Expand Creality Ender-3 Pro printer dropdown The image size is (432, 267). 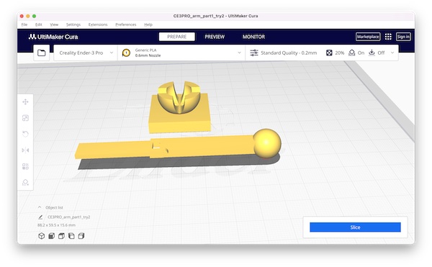[x=86, y=53]
